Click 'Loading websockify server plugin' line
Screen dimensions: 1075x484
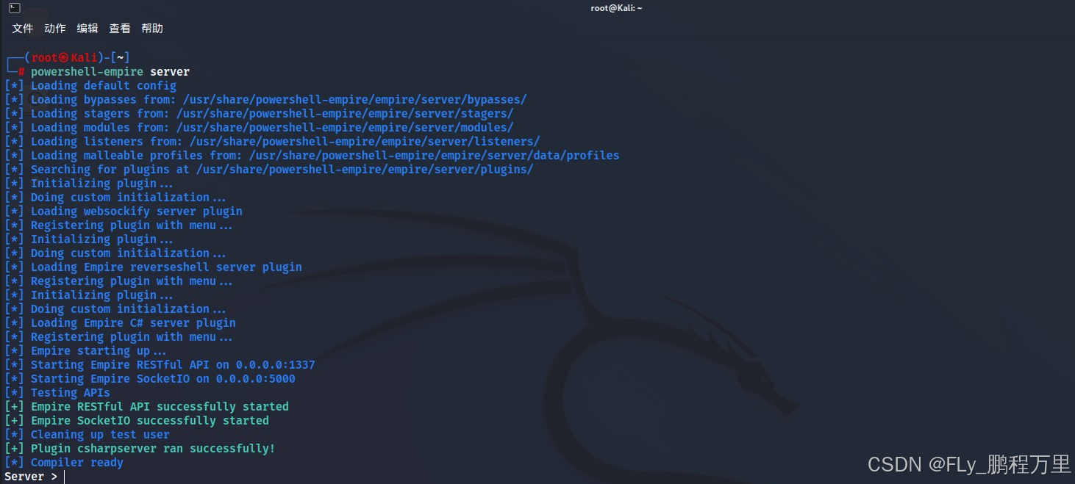[x=124, y=212]
